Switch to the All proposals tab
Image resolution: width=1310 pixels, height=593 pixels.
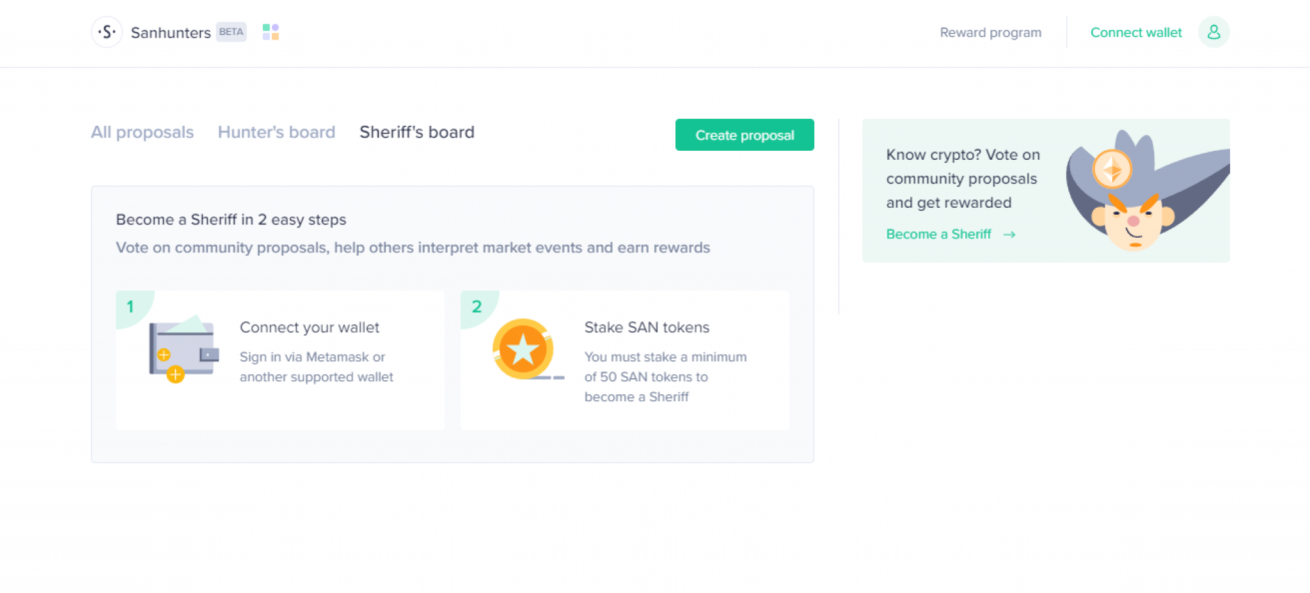[x=142, y=132]
